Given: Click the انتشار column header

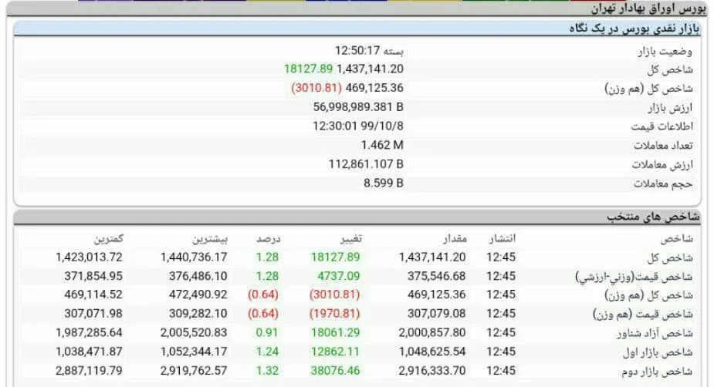Looking at the screenshot, I should [503, 238].
